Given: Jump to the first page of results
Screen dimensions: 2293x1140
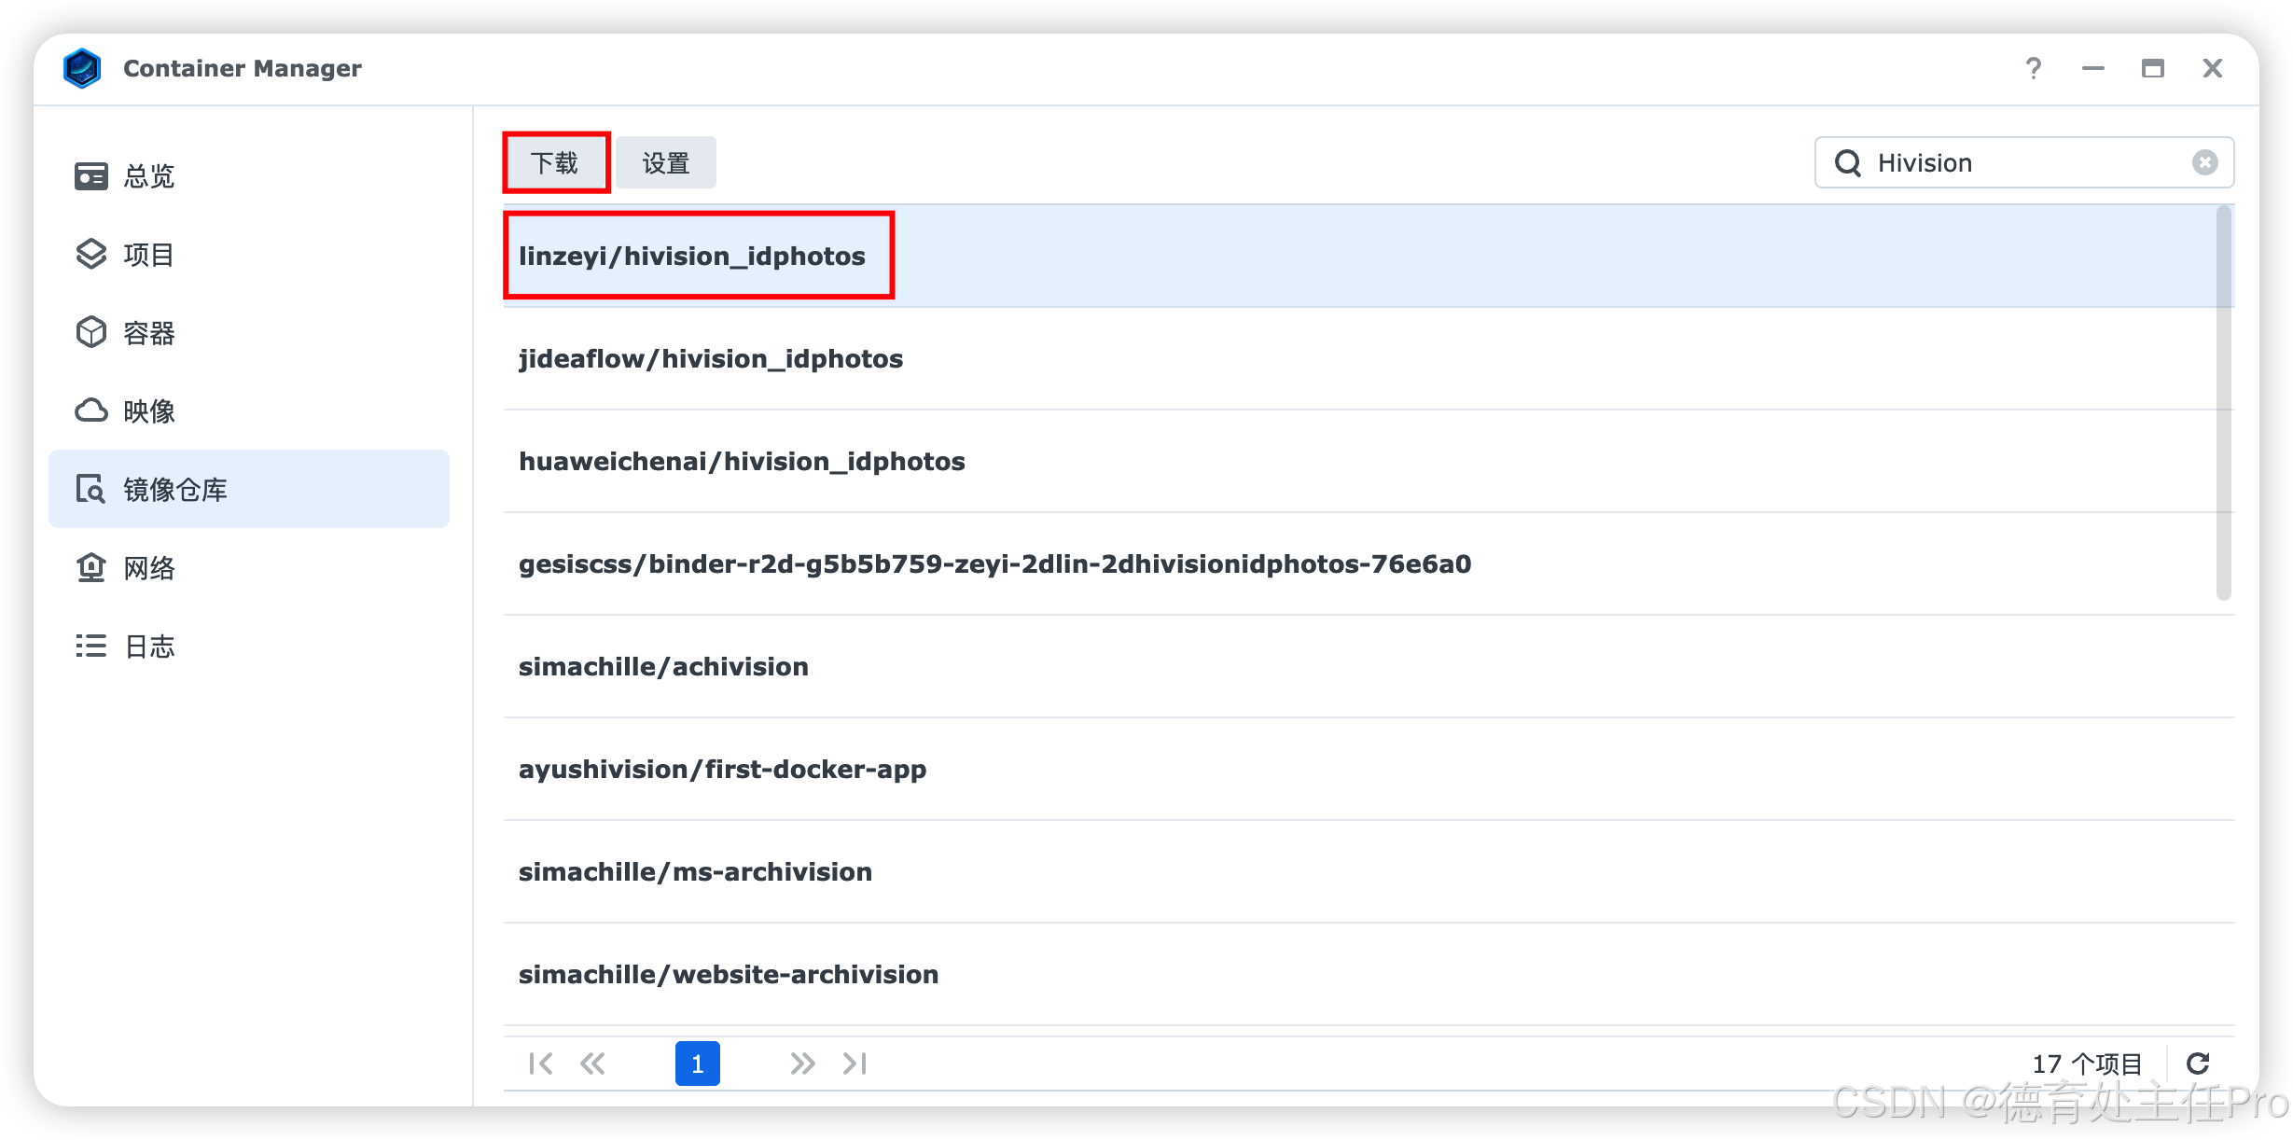Looking at the screenshot, I should tap(540, 1064).
